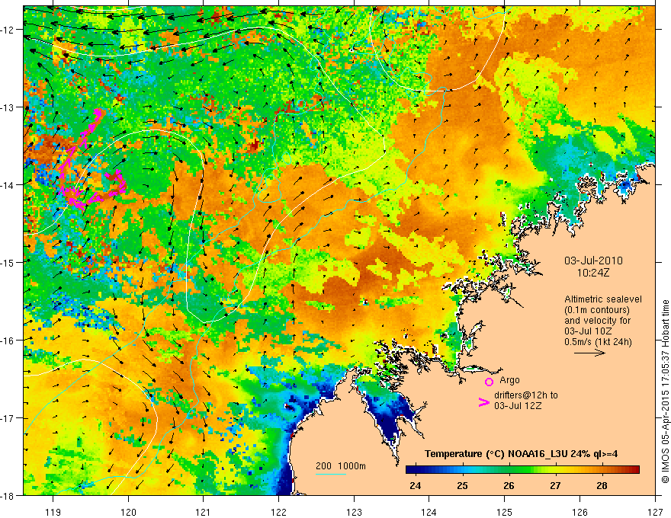Screen dimensions: 671x518
Task: Click the cyan 200 1000m isobath line sample
Action: tap(331, 474)
